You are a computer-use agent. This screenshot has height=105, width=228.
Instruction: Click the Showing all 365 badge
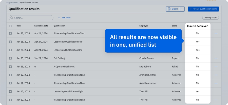[211, 18]
